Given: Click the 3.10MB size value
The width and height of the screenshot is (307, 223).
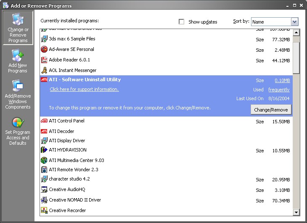Looking at the screenshot, I should click(x=282, y=190).
